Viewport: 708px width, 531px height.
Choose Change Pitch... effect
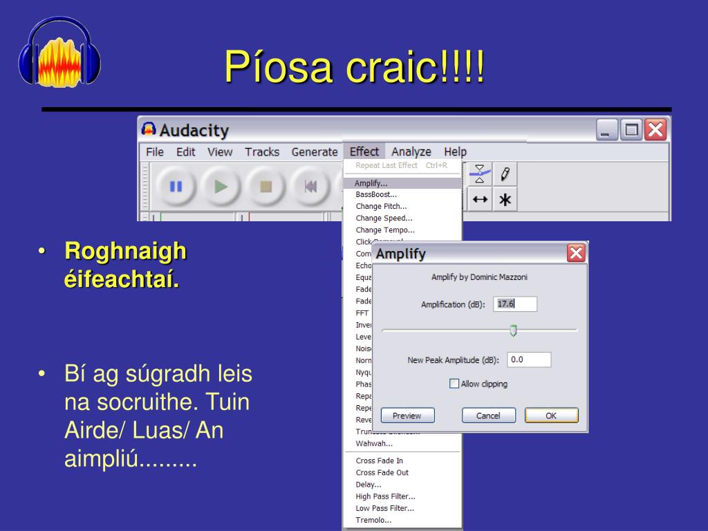tap(402, 206)
